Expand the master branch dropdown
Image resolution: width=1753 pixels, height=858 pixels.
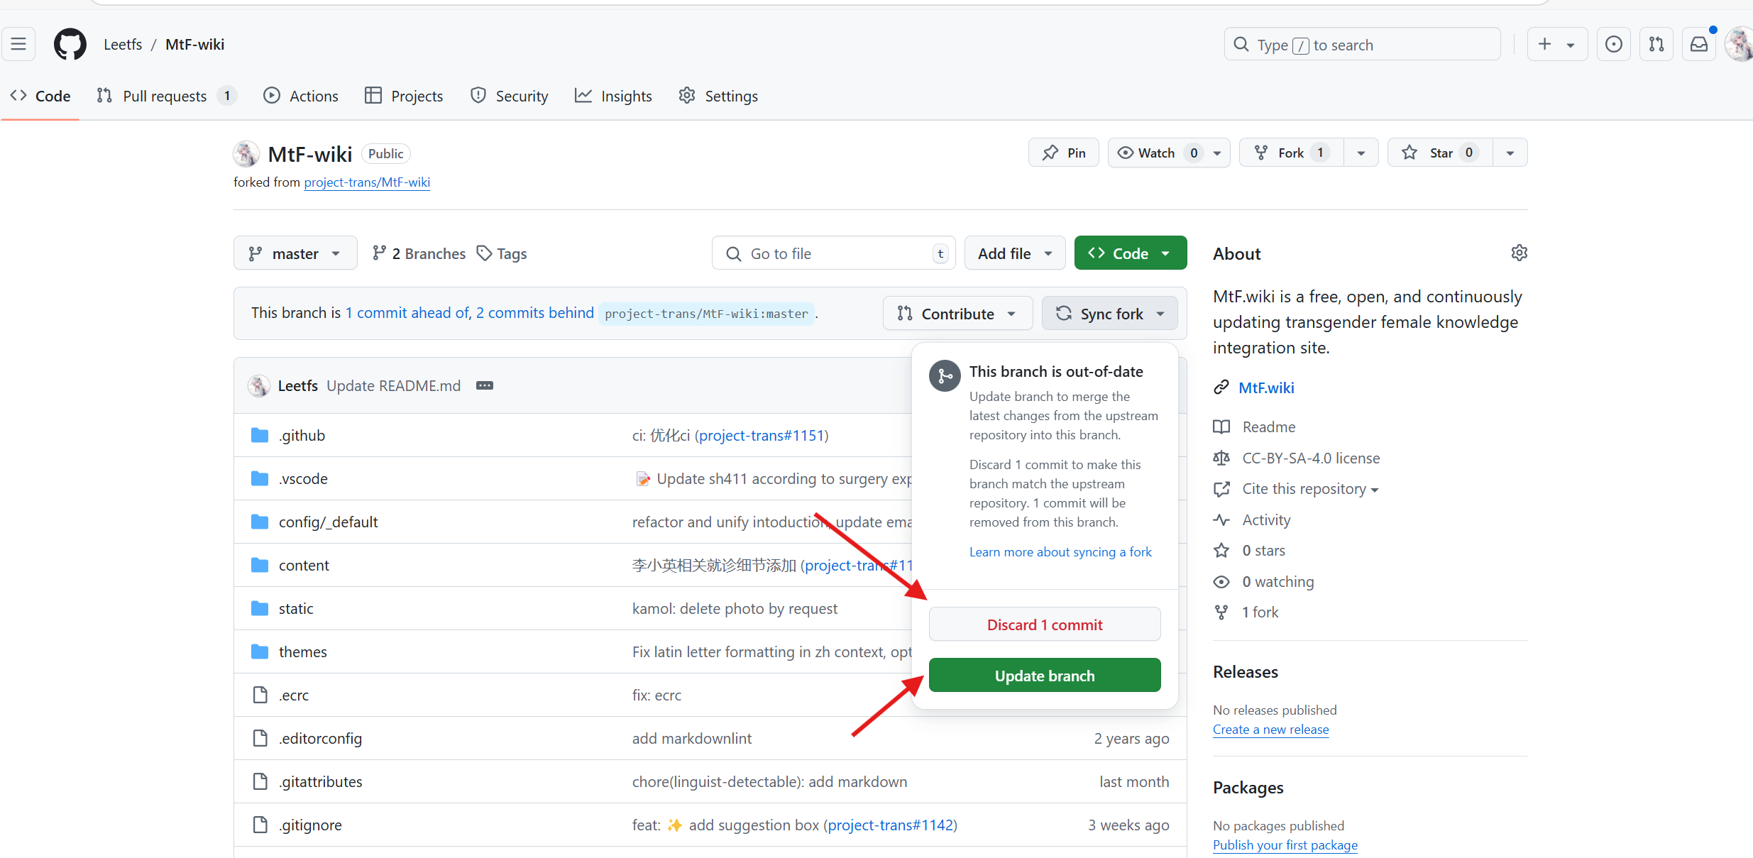(295, 253)
